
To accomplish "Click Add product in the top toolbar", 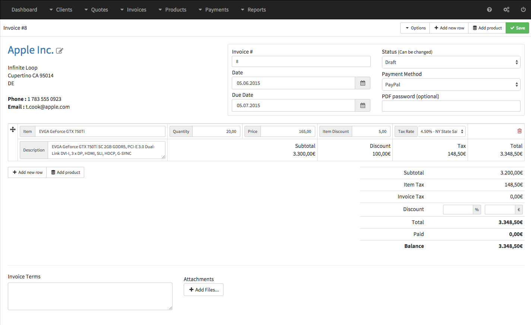I will 487,28.
